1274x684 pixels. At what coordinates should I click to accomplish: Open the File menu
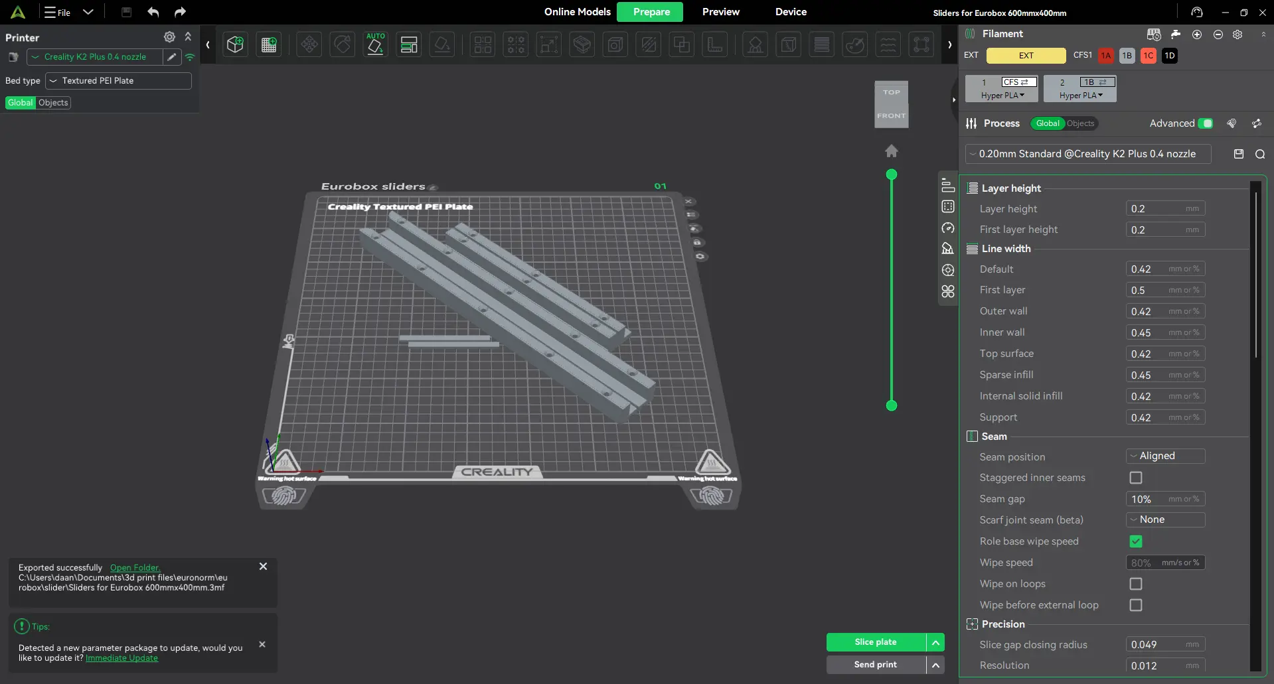click(58, 12)
